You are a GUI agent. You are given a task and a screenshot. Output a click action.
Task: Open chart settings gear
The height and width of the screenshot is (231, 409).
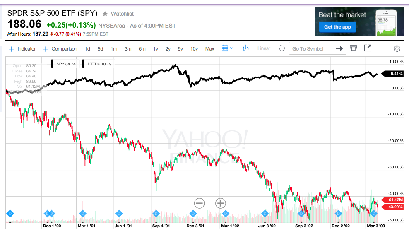[397, 49]
